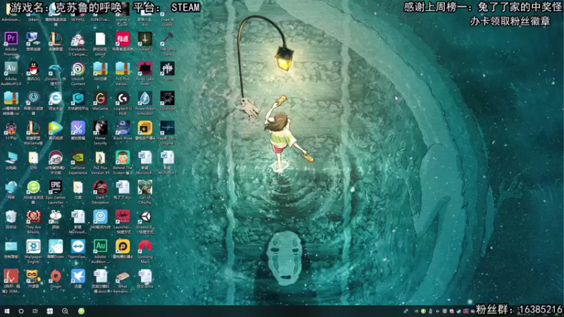Open the 360 compression archive icon
This screenshot has height=317, width=564.
100,68
